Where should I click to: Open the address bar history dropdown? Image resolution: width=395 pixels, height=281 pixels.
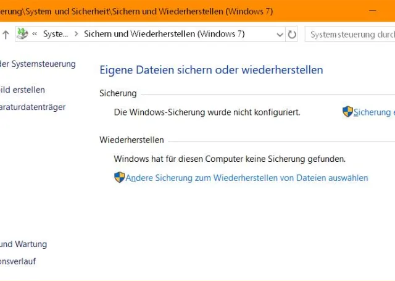(280, 35)
